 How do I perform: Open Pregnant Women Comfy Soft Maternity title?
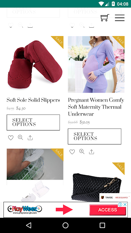(x=96, y=107)
